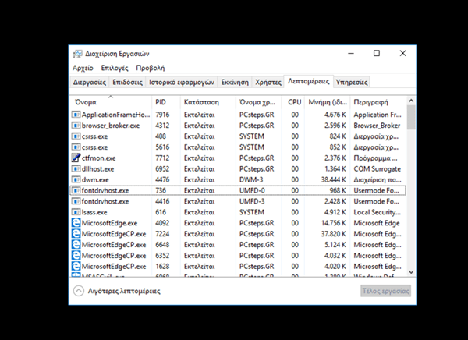
Task: Sort by the Όνομα column header
Action: pyautogui.click(x=111, y=102)
